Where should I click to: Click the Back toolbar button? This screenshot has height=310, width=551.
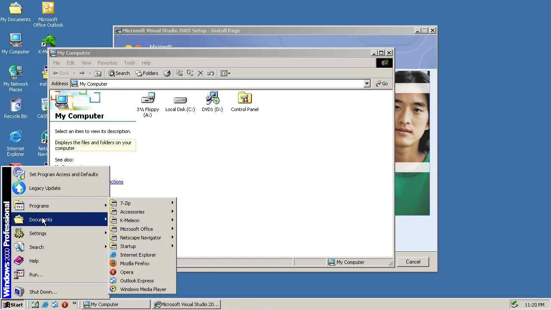[61, 73]
